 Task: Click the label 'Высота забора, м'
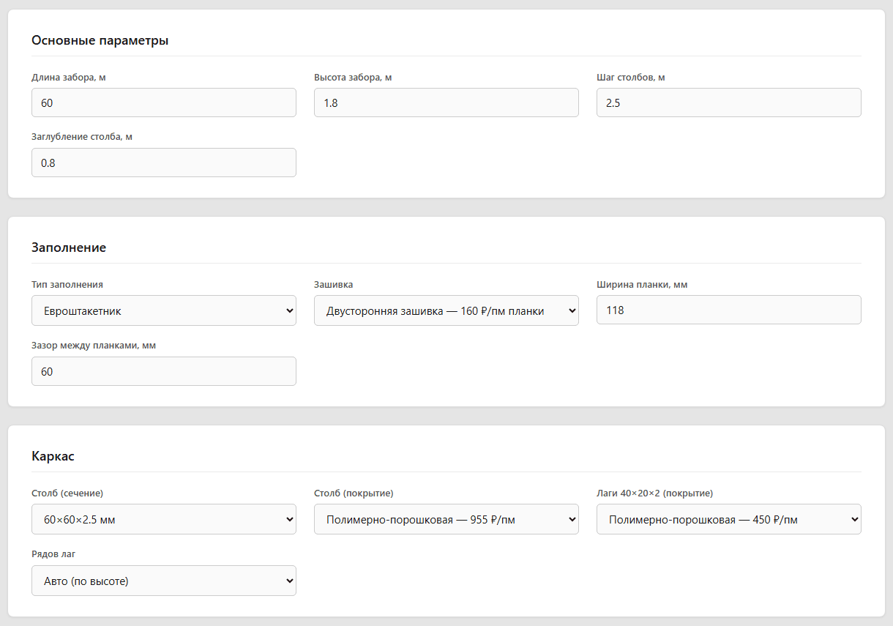353,77
